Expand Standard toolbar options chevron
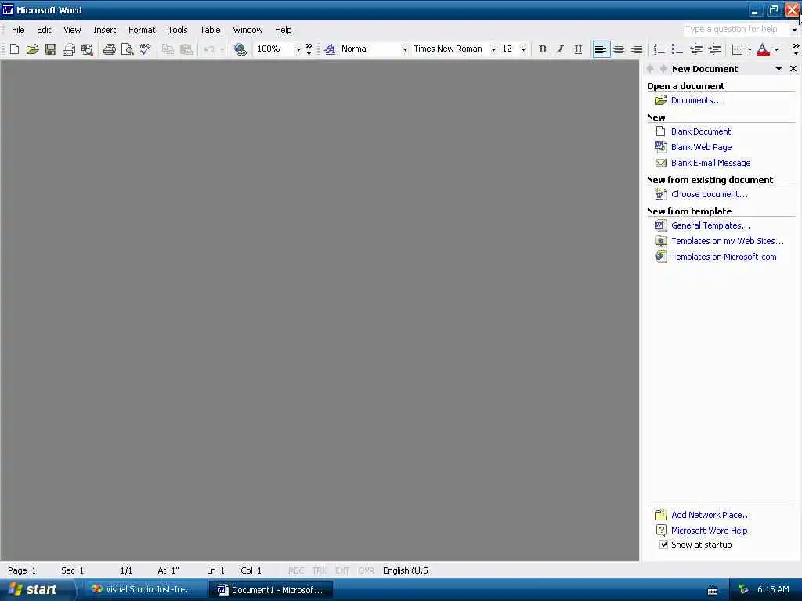Screen dimensions: 802x601 (x=309, y=49)
